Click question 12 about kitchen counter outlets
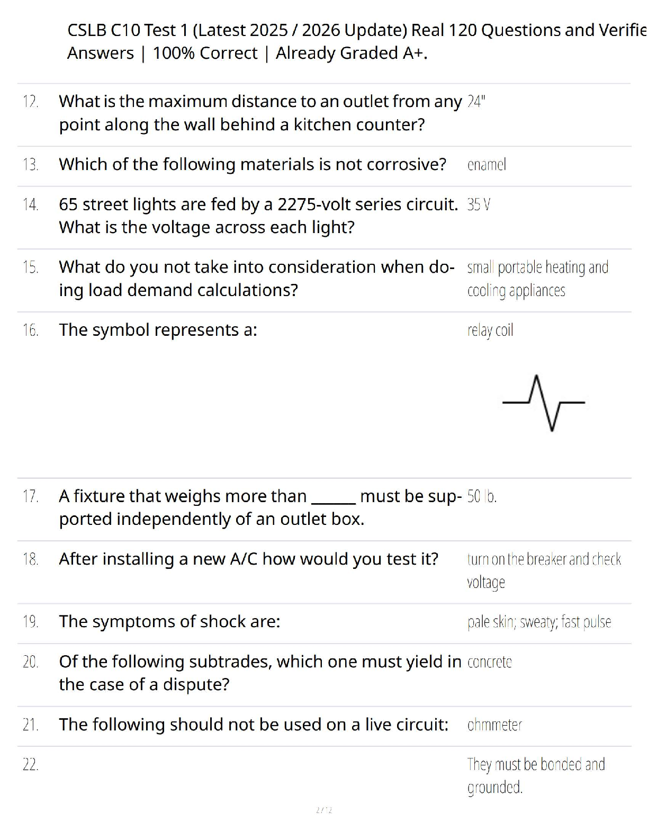This screenshot has width=648, height=839. click(260, 113)
